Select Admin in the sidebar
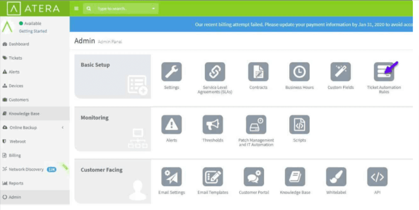This screenshot has height=210, width=419. click(35, 197)
